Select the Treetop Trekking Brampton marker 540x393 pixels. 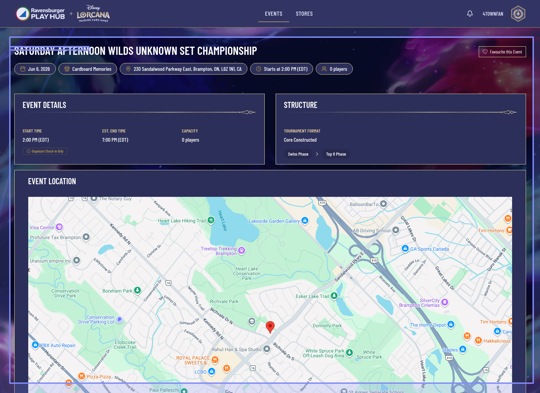[242, 251]
